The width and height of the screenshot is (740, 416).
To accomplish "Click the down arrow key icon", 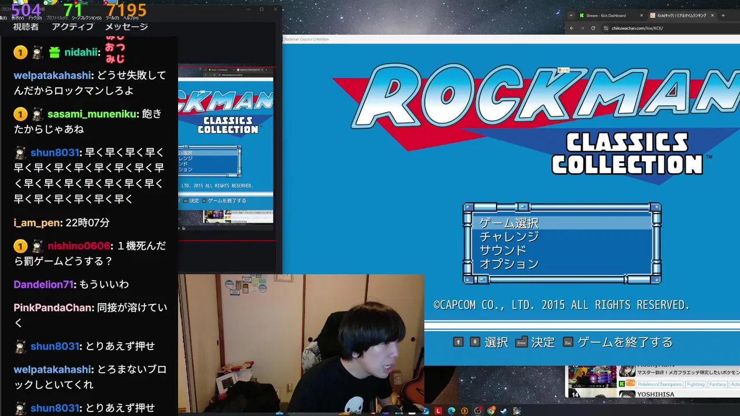I will click(475, 342).
